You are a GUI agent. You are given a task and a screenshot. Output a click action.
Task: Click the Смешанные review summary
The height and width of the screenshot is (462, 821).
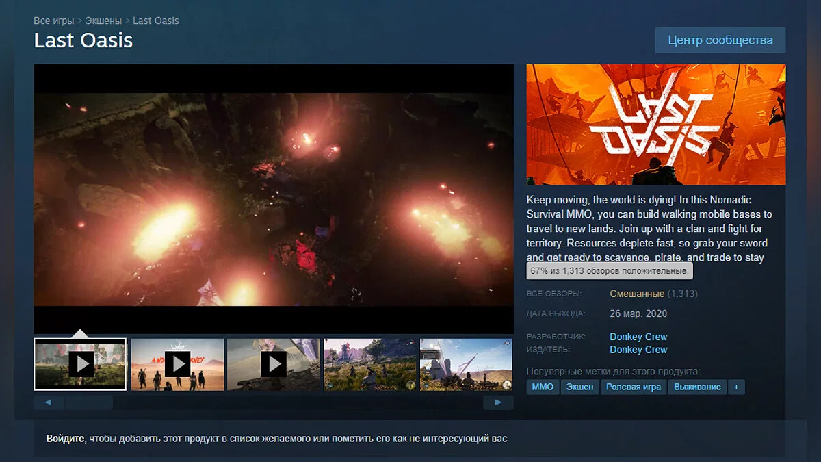(x=637, y=294)
